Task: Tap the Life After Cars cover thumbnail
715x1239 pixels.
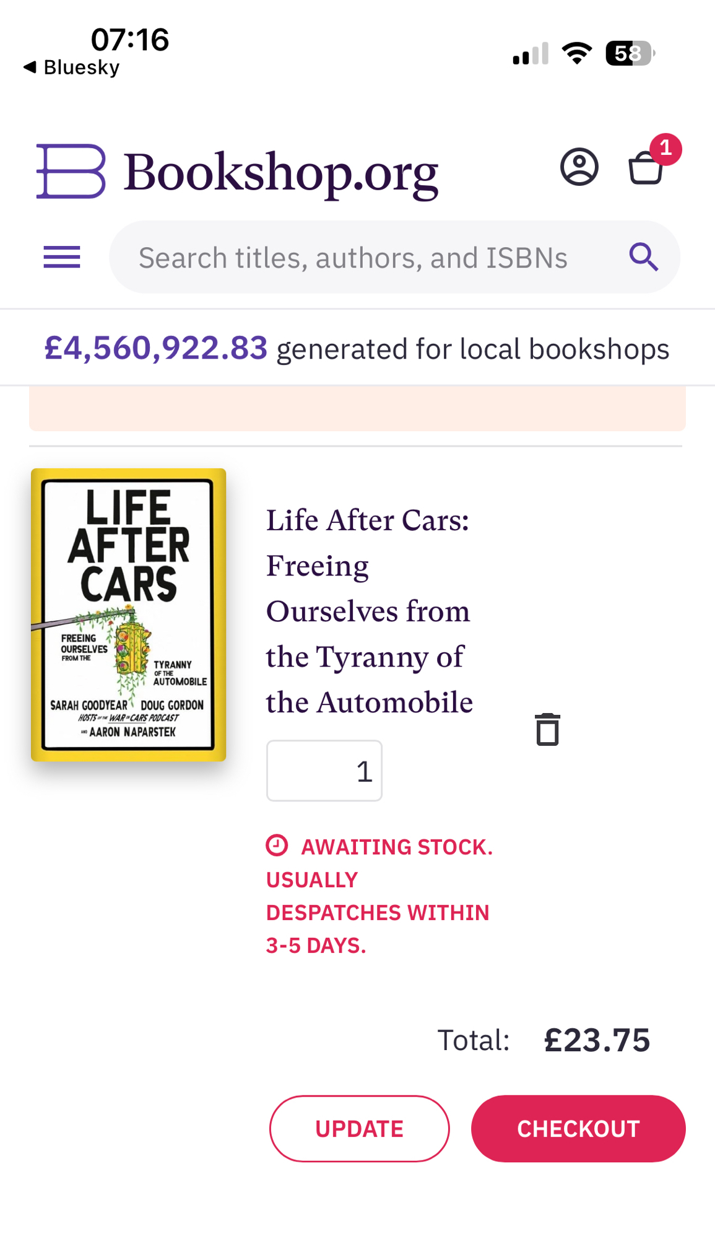Action: click(x=129, y=615)
